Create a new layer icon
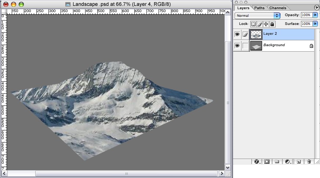Screen dimensions: 320x178 pos(299,162)
